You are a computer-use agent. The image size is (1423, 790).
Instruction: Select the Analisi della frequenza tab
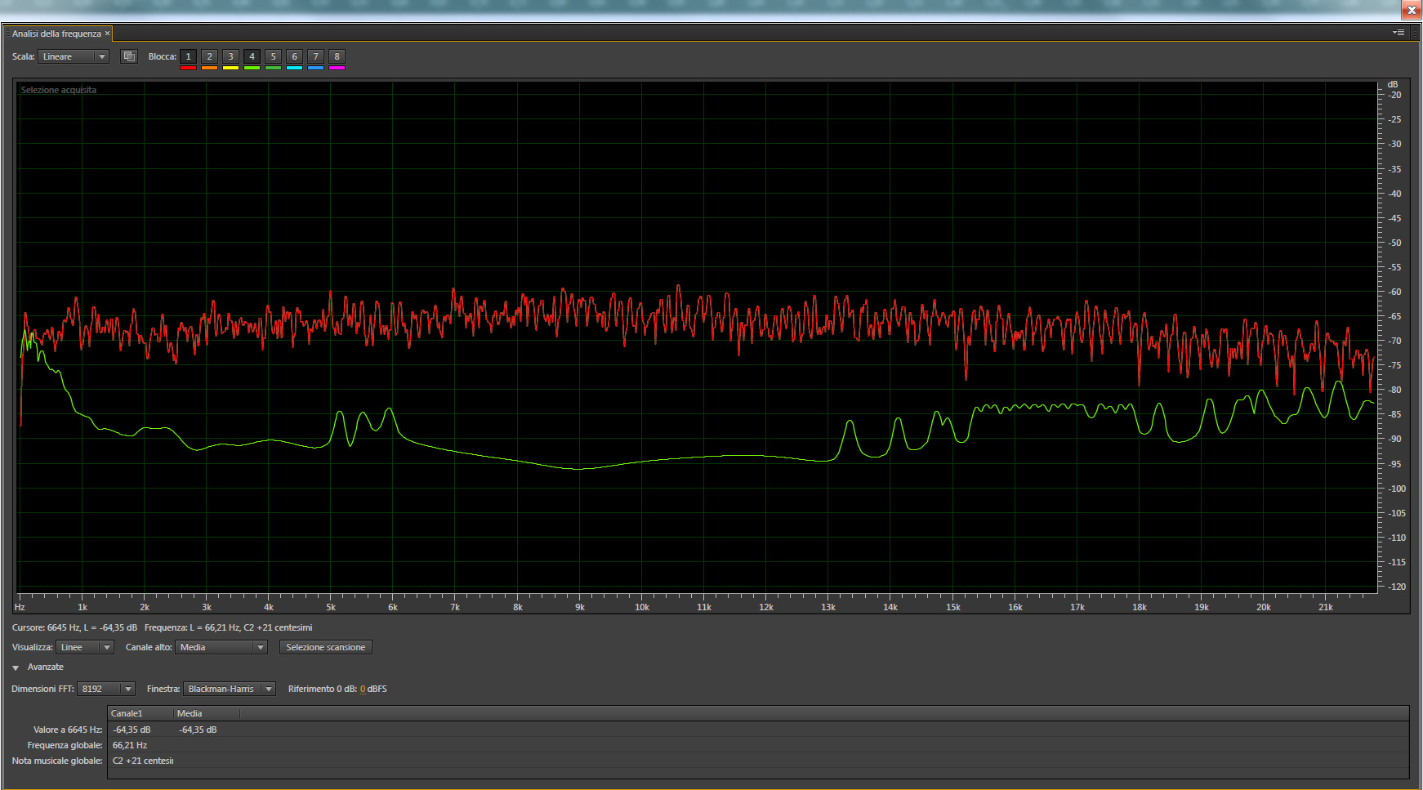pos(56,33)
